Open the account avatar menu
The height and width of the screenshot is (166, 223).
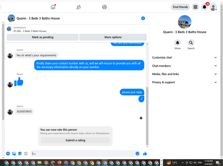[213, 7]
